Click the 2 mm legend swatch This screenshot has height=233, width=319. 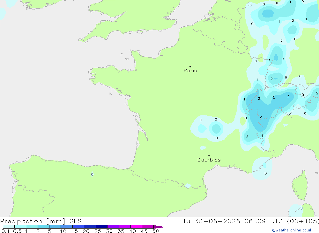coord(43,227)
